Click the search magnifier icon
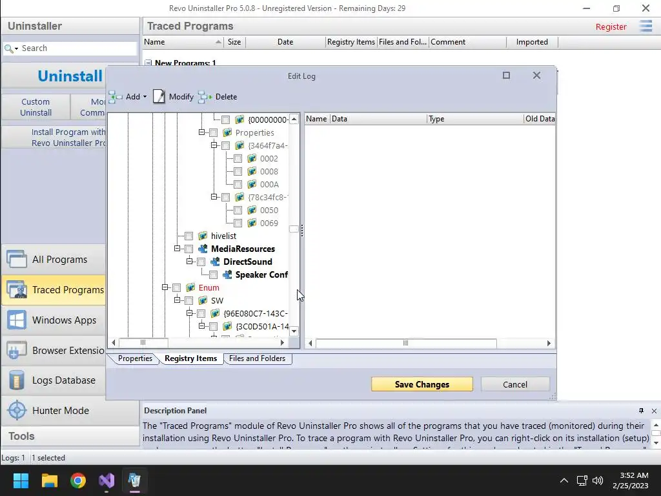The height and width of the screenshot is (496, 661). [8, 48]
